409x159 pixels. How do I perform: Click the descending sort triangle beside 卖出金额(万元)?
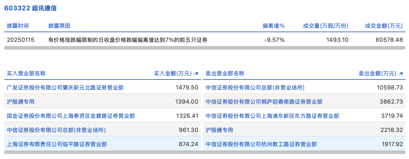point(402,74)
